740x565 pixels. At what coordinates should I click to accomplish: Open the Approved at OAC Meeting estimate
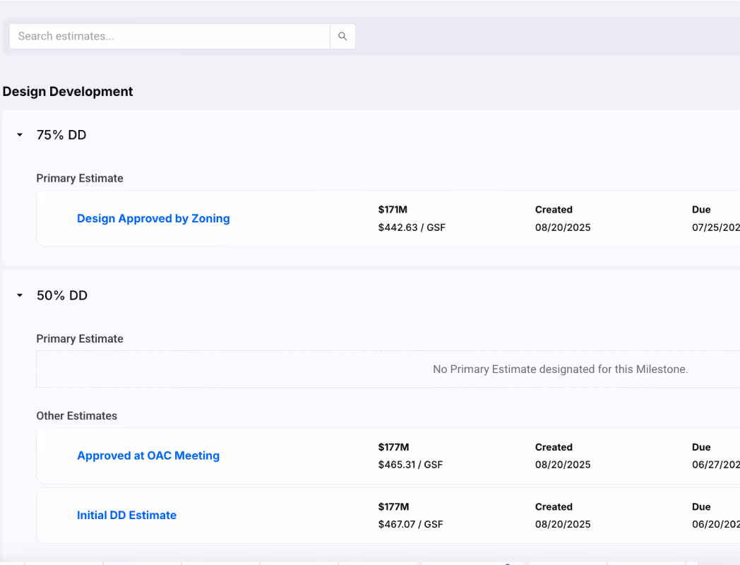(148, 456)
